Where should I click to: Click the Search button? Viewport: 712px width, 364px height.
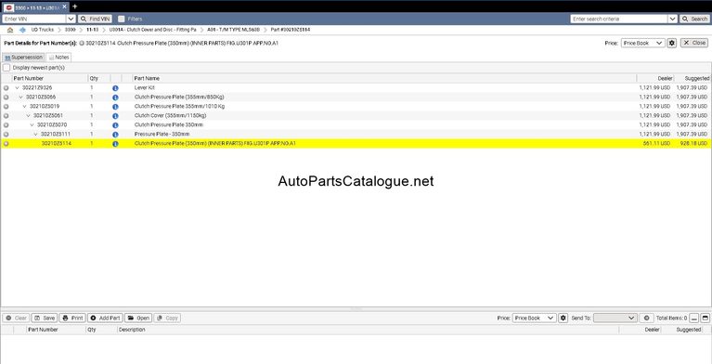click(694, 19)
